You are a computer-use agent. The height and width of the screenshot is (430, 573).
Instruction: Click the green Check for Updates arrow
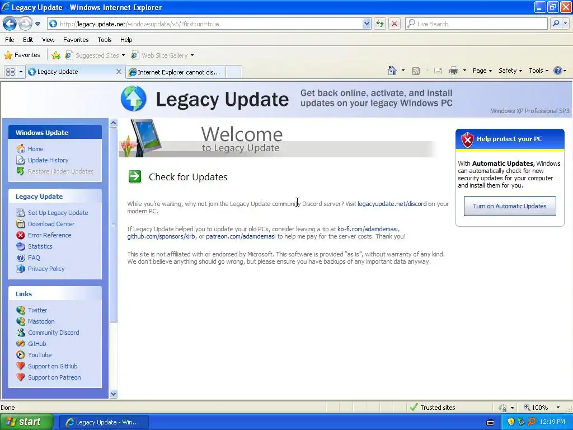click(135, 176)
